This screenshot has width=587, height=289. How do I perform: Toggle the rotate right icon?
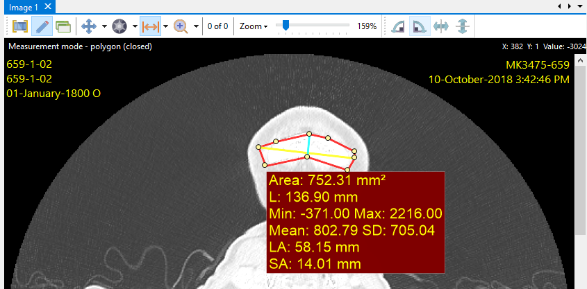tap(420, 26)
